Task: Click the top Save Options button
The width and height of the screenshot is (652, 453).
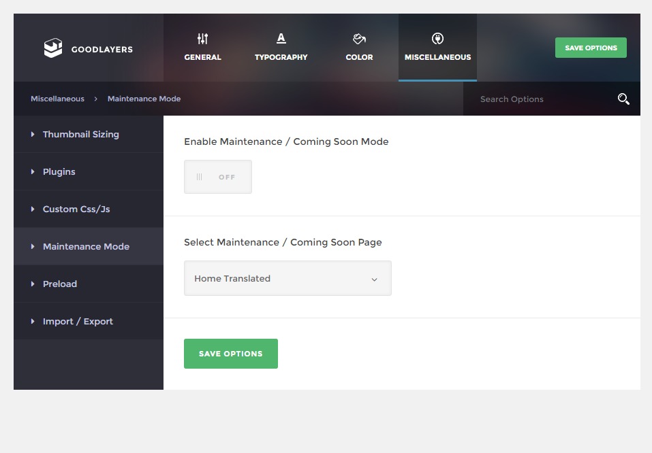Action: [591, 48]
